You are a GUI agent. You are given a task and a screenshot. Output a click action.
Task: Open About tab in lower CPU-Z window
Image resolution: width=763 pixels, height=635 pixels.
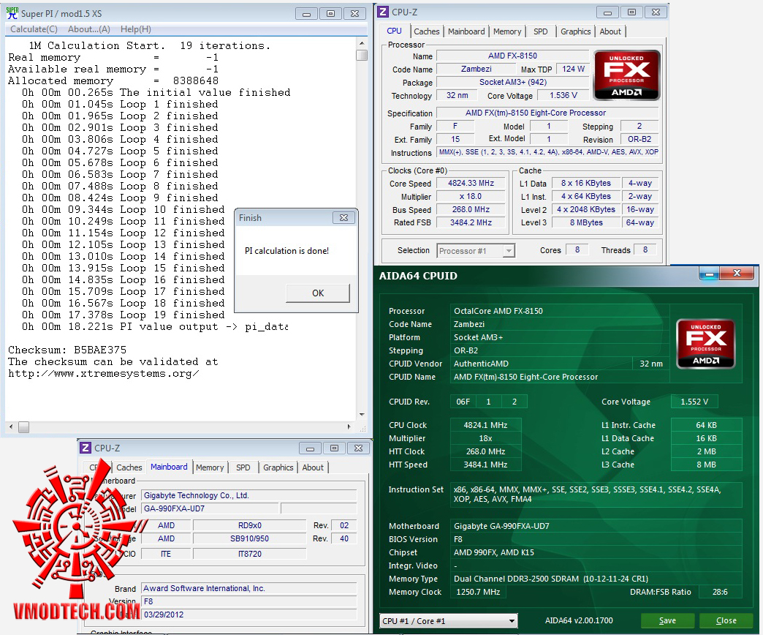313,467
